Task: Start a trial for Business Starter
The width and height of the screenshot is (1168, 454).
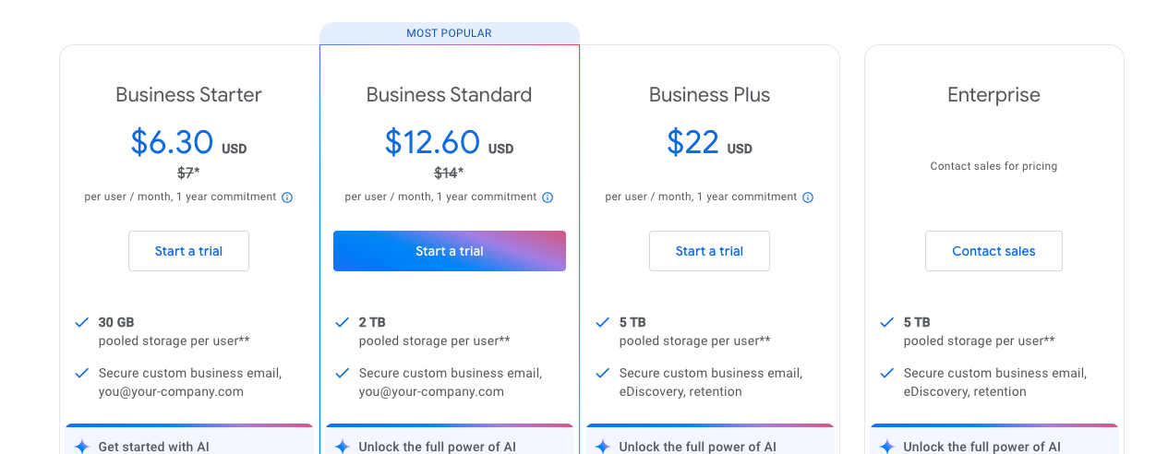Action: tap(188, 251)
